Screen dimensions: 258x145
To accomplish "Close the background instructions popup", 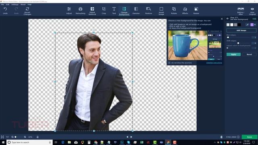I will [222, 19].
